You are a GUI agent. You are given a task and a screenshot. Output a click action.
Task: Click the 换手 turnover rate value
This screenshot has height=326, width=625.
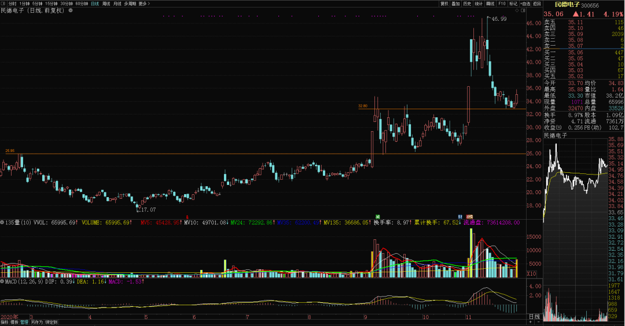click(x=576, y=115)
